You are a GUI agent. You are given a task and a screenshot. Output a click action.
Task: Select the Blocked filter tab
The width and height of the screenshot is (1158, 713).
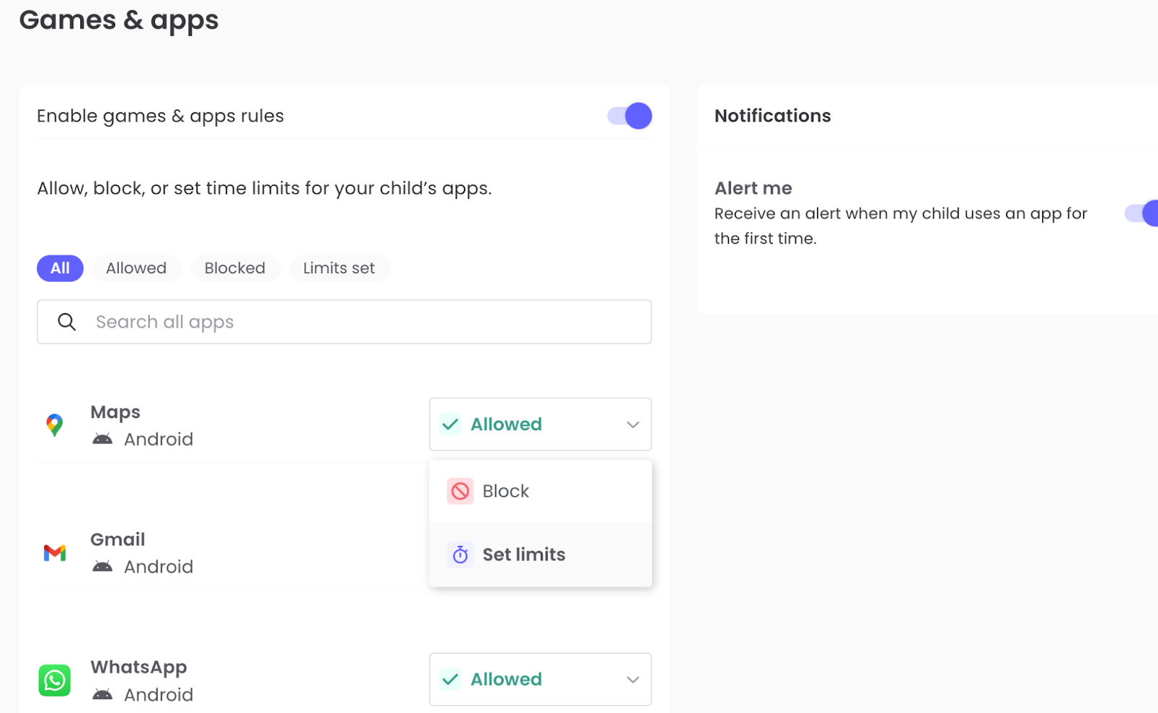click(234, 268)
